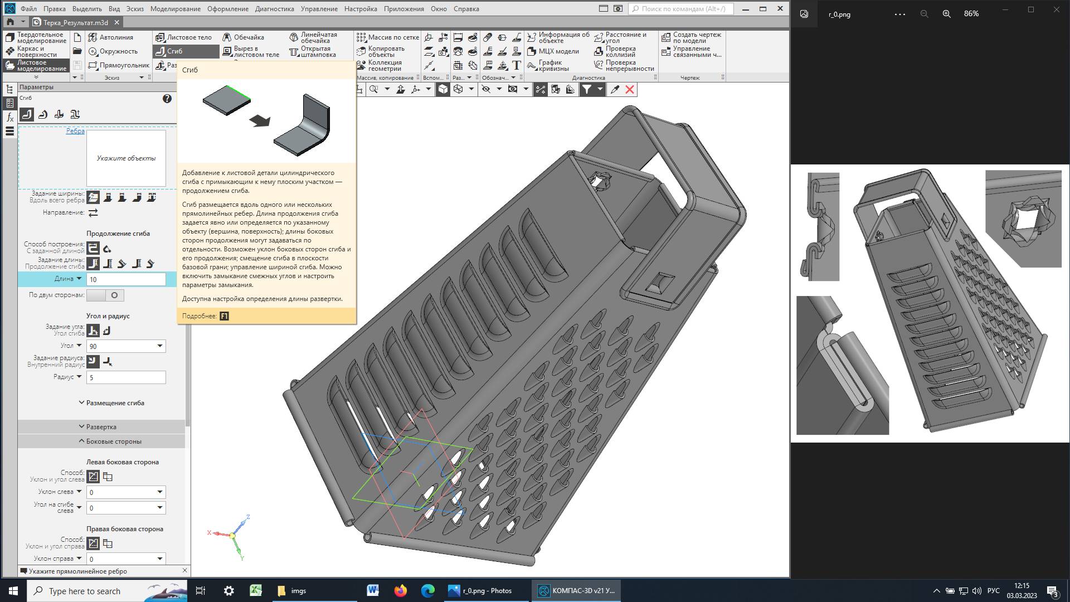Click the red X cancel icon
1070x602 pixels.
click(x=630, y=90)
